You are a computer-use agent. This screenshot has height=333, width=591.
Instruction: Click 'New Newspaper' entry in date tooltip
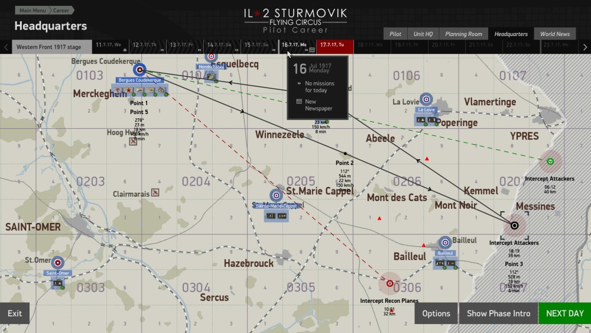(318, 105)
